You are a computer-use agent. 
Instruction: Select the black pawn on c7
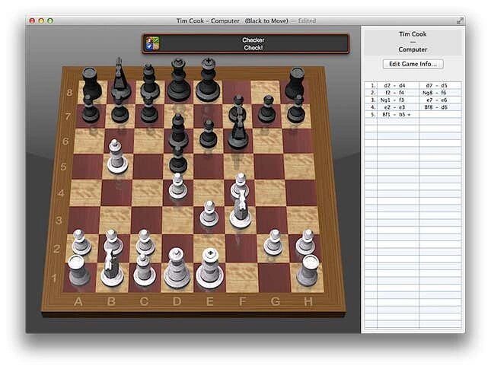(x=149, y=109)
